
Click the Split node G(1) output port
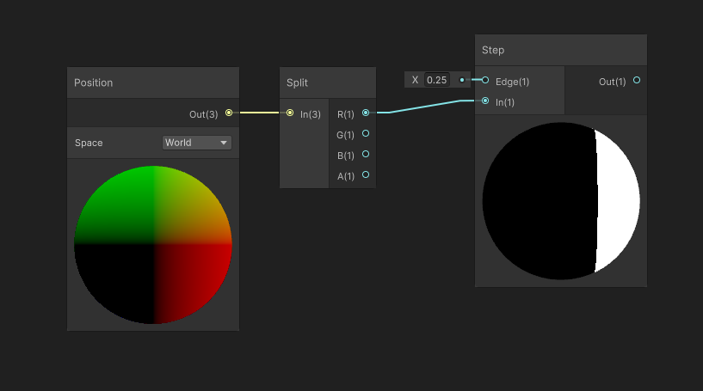click(x=366, y=133)
